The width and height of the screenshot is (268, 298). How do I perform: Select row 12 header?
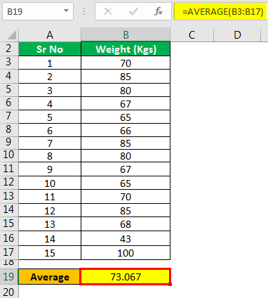[9, 183]
